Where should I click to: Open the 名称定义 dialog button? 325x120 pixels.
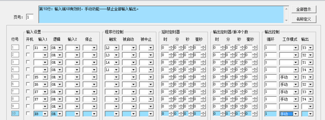click(304, 19)
